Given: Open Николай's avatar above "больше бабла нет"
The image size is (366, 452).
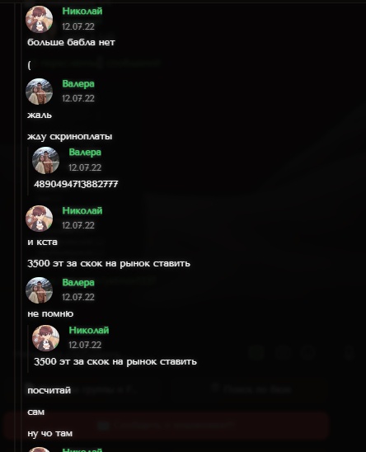Looking at the screenshot, I should click(x=40, y=19).
